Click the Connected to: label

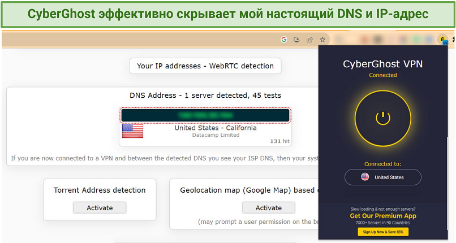coord(382,164)
